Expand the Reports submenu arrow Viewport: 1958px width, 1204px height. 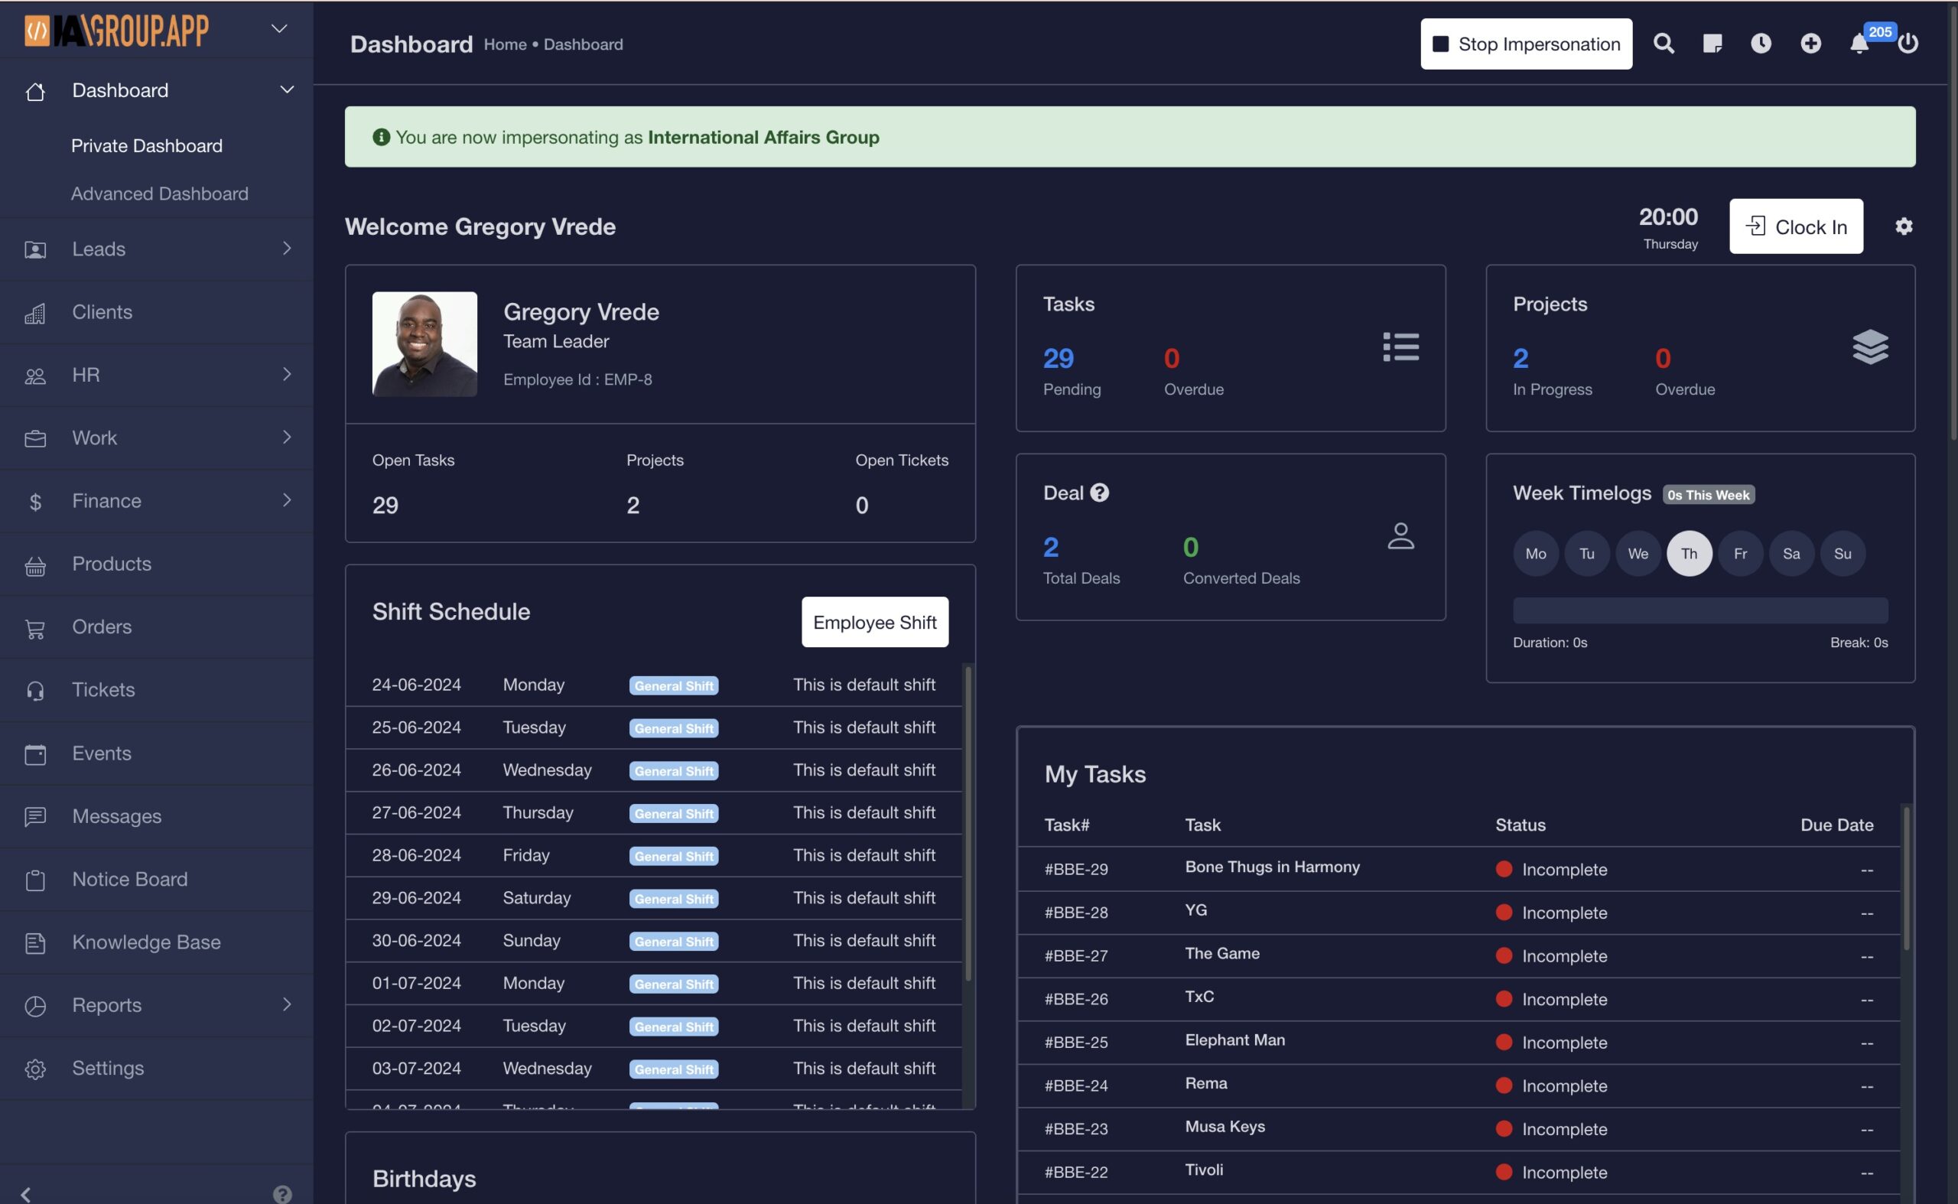point(287,1004)
